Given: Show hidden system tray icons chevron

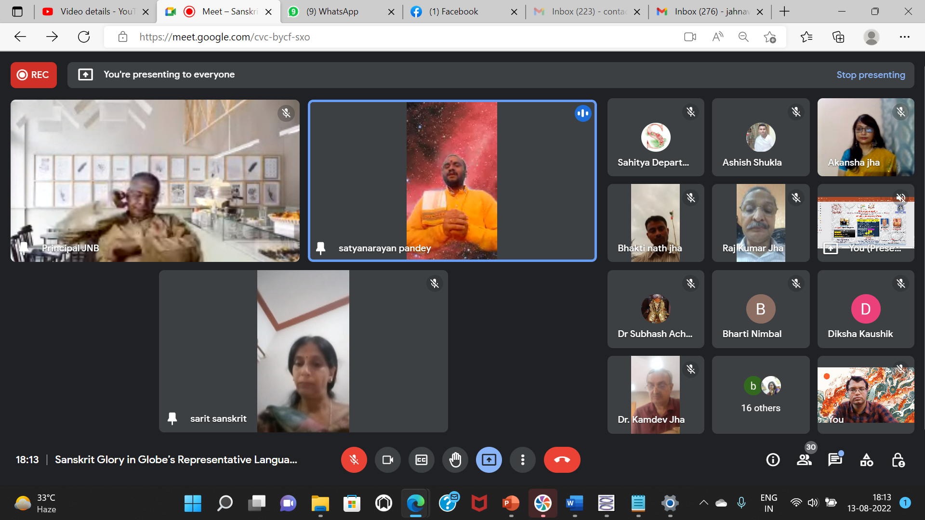Looking at the screenshot, I should tap(703, 503).
